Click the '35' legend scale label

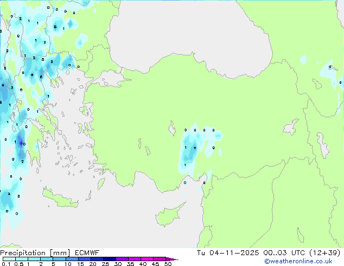point(130,264)
